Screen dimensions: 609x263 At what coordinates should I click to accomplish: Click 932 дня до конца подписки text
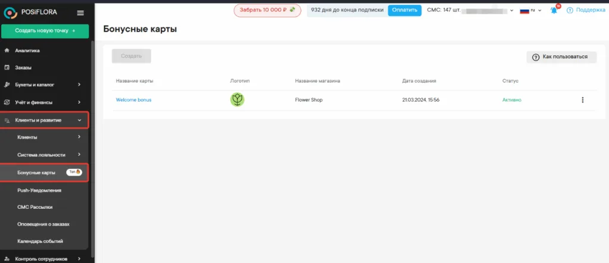[347, 10]
